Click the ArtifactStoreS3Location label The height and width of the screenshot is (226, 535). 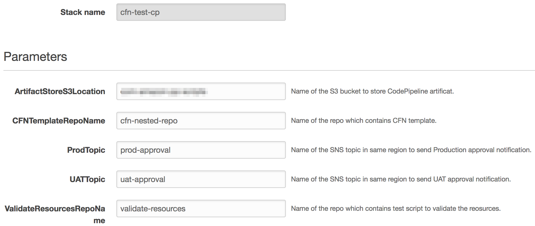60,91
